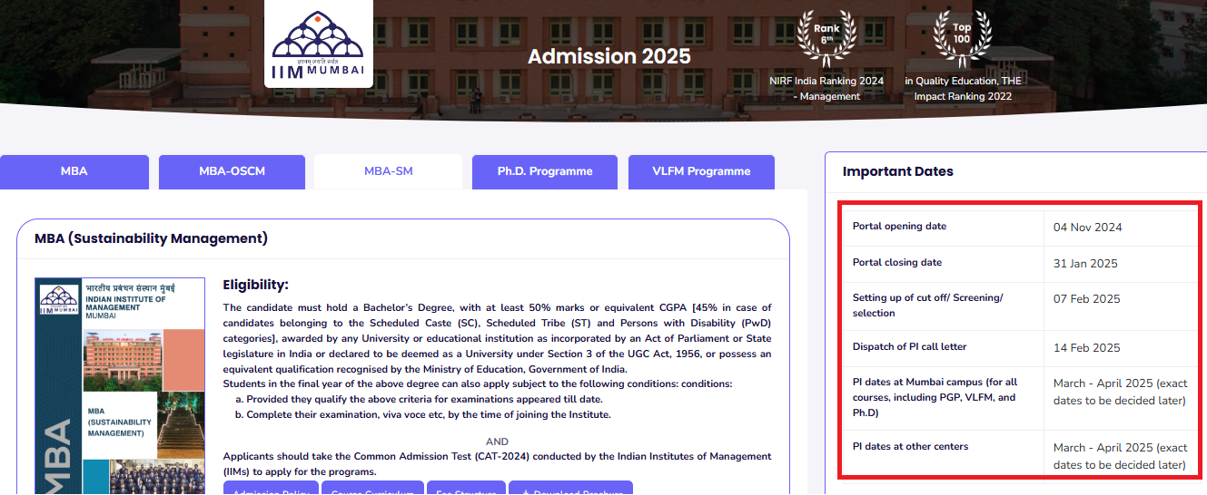Click the Setting up of cut off/Screening label
Screen dimensions: 1207x495
tap(927, 306)
